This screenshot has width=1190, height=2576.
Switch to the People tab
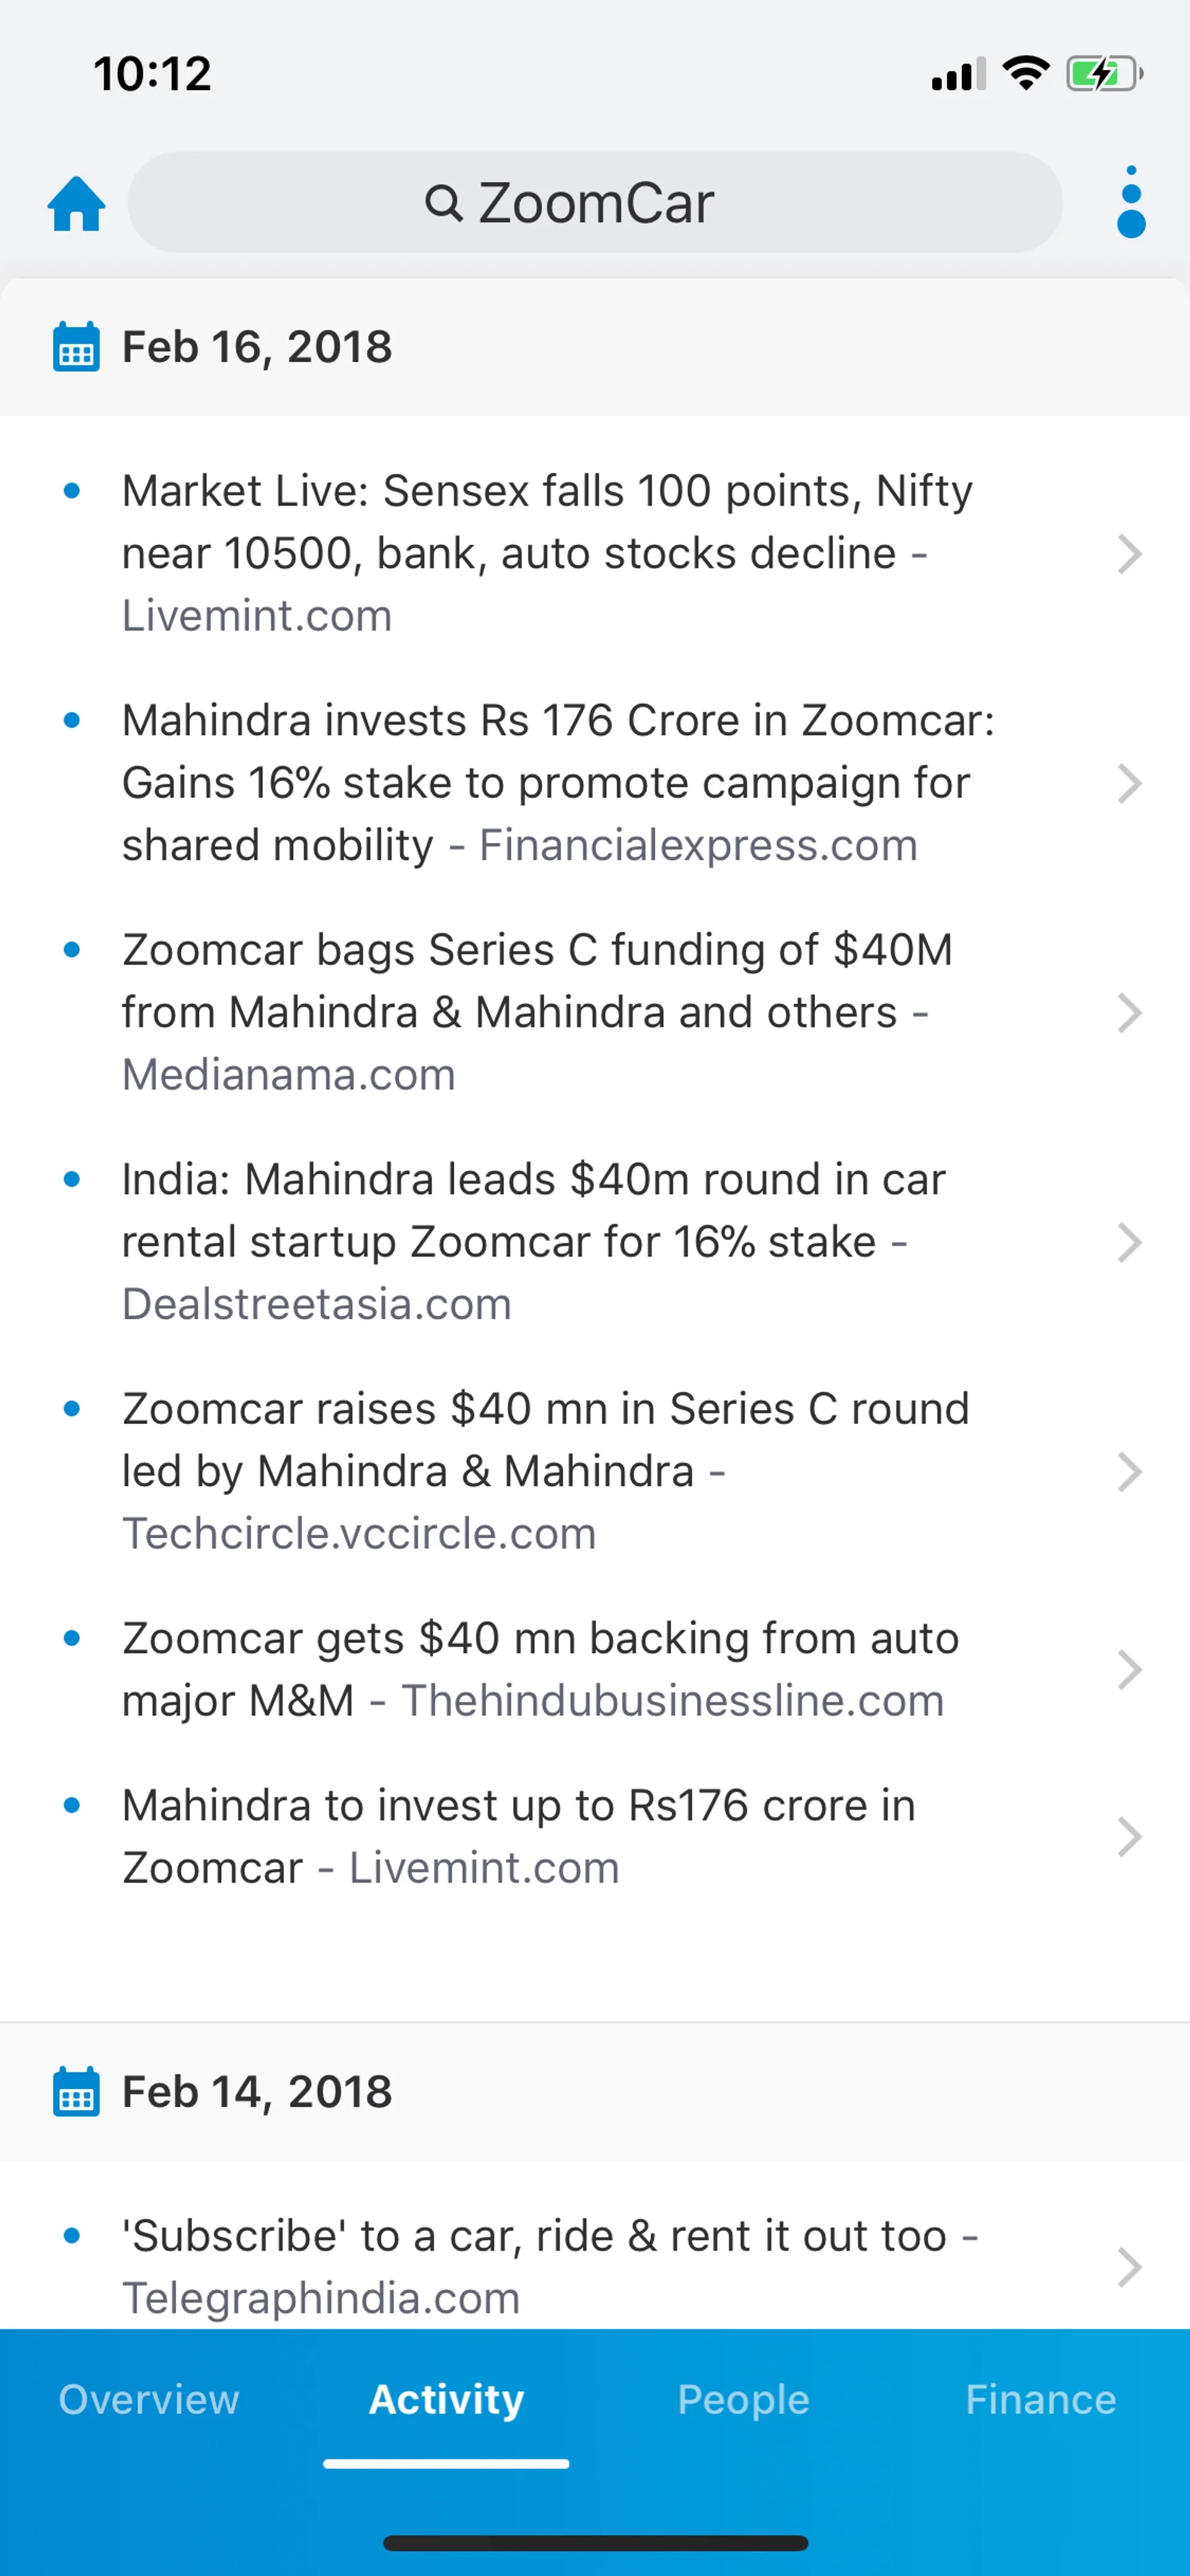pos(743,2399)
